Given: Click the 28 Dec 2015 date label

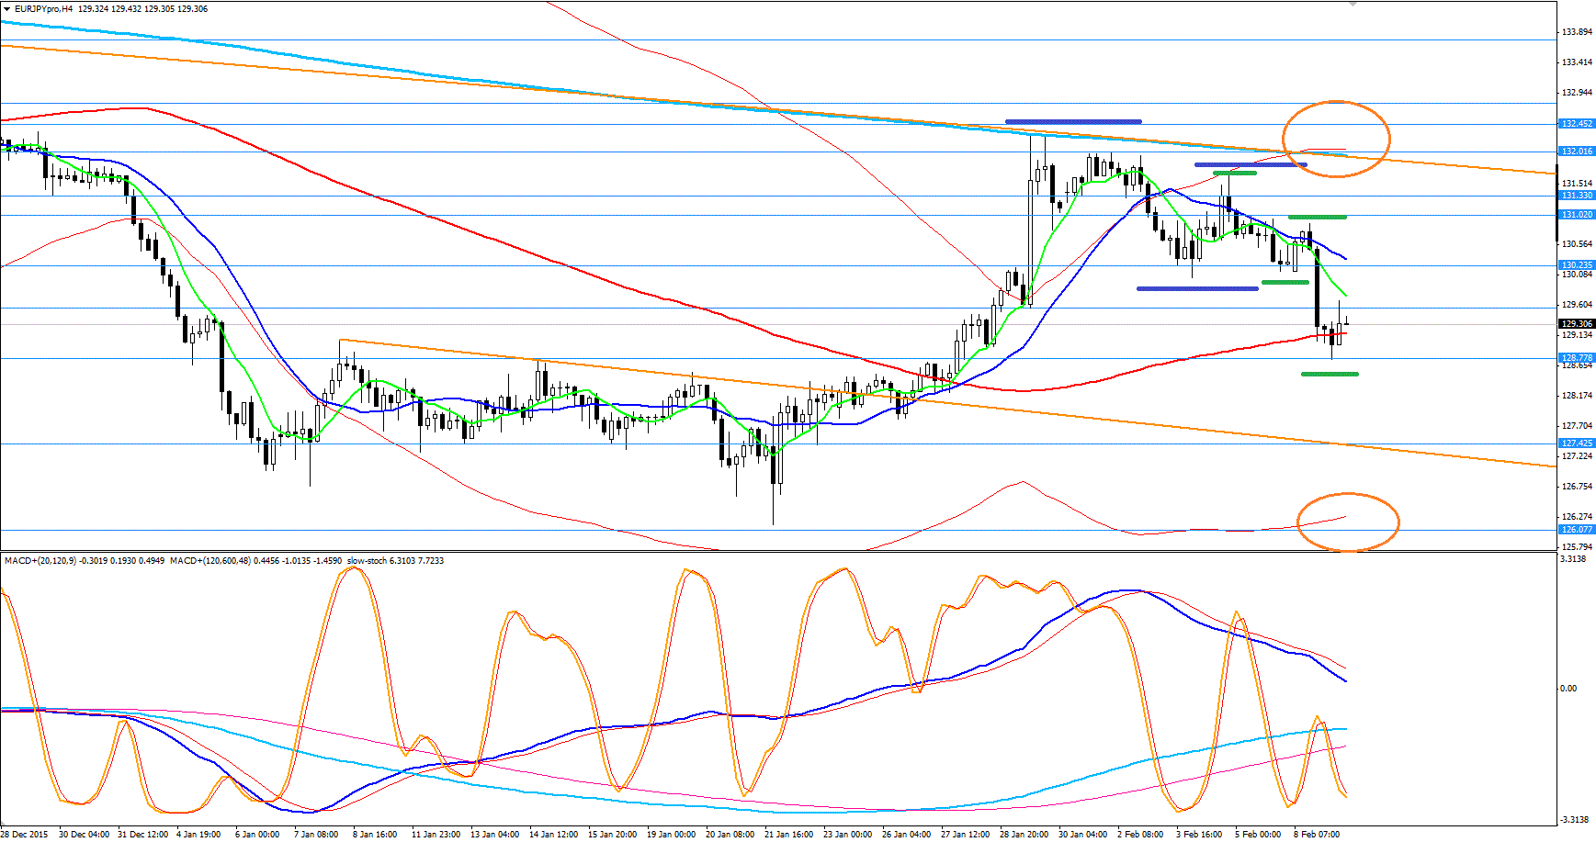Looking at the screenshot, I should pyautogui.click(x=25, y=835).
